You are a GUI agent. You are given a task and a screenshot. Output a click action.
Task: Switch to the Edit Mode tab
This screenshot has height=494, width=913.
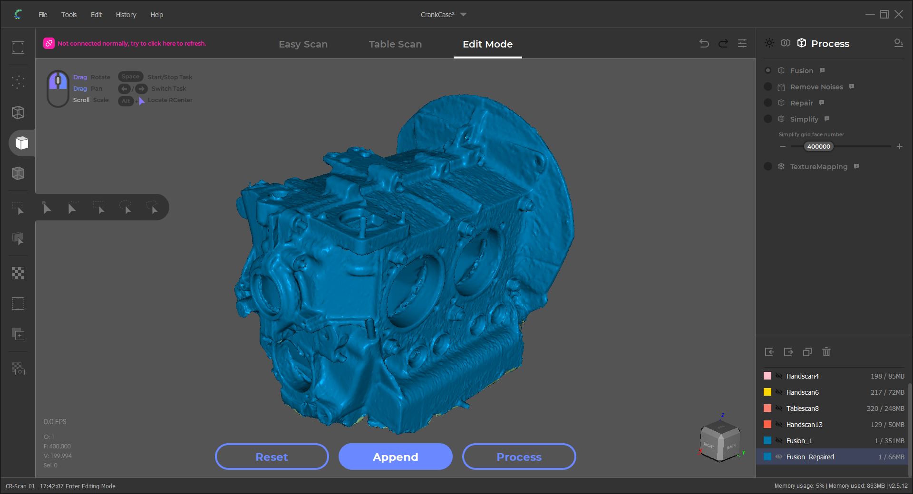487,44
